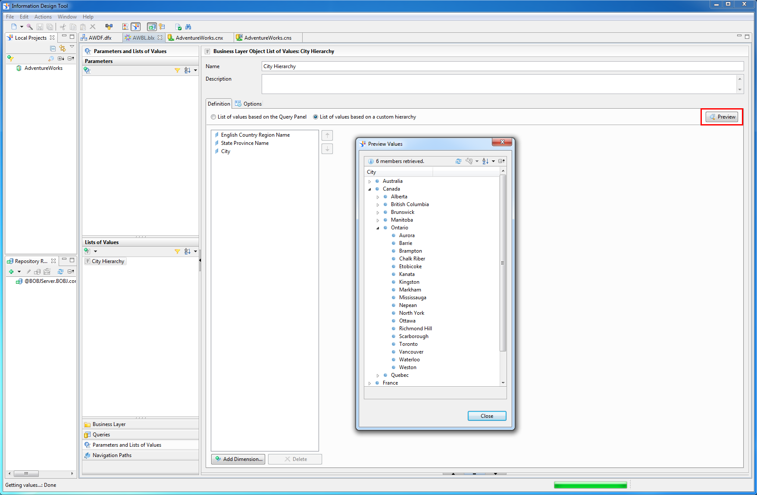Image resolution: width=757 pixels, height=495 pixels.
Task: Open the Edit menu
Action: pyautogui.click(x=24, y=17)
